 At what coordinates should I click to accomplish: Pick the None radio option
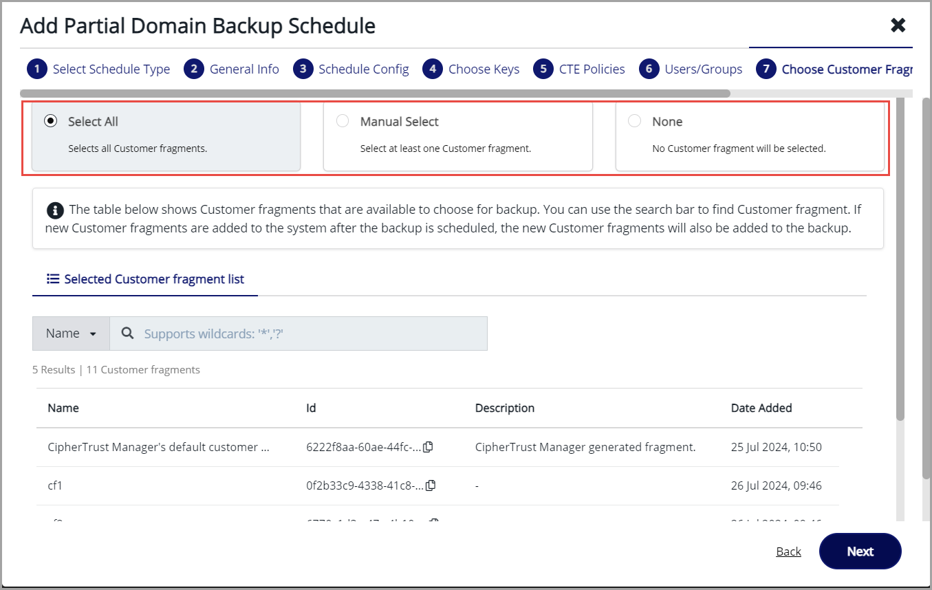coord(634,122)
